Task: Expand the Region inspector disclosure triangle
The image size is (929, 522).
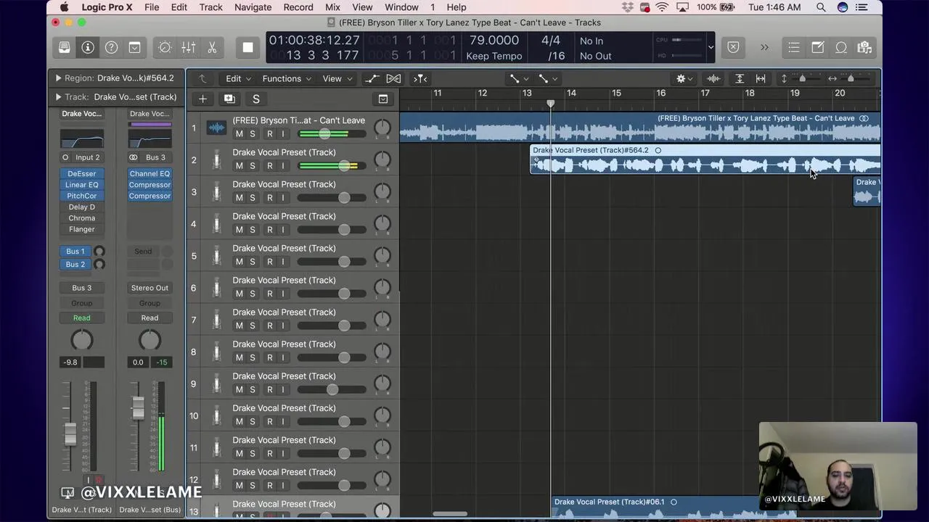Action: coord(58,78)
